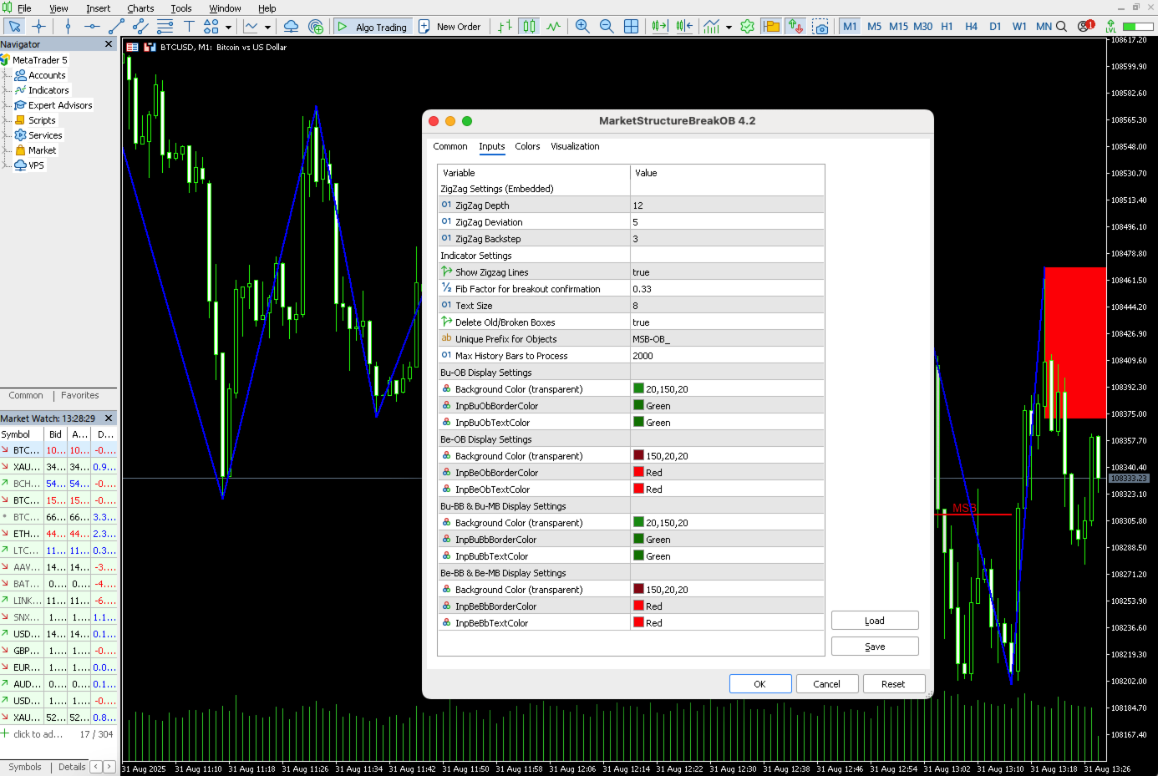Pick the InpBeObBorderColor Red swatch

pos(638,472)
